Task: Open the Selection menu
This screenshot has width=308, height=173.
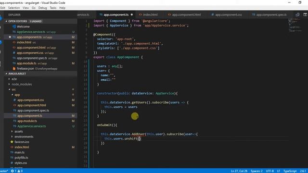Action: tap(14, 8)
